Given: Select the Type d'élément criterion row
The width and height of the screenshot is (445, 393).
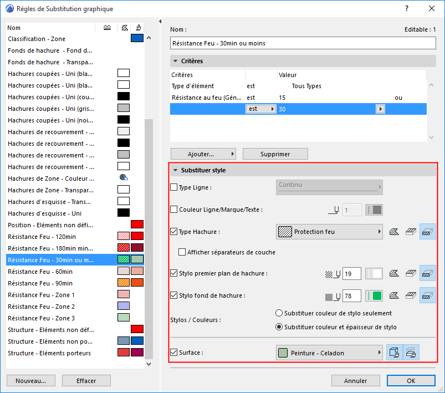Looking at the screenshot, I should click(298, 86).
